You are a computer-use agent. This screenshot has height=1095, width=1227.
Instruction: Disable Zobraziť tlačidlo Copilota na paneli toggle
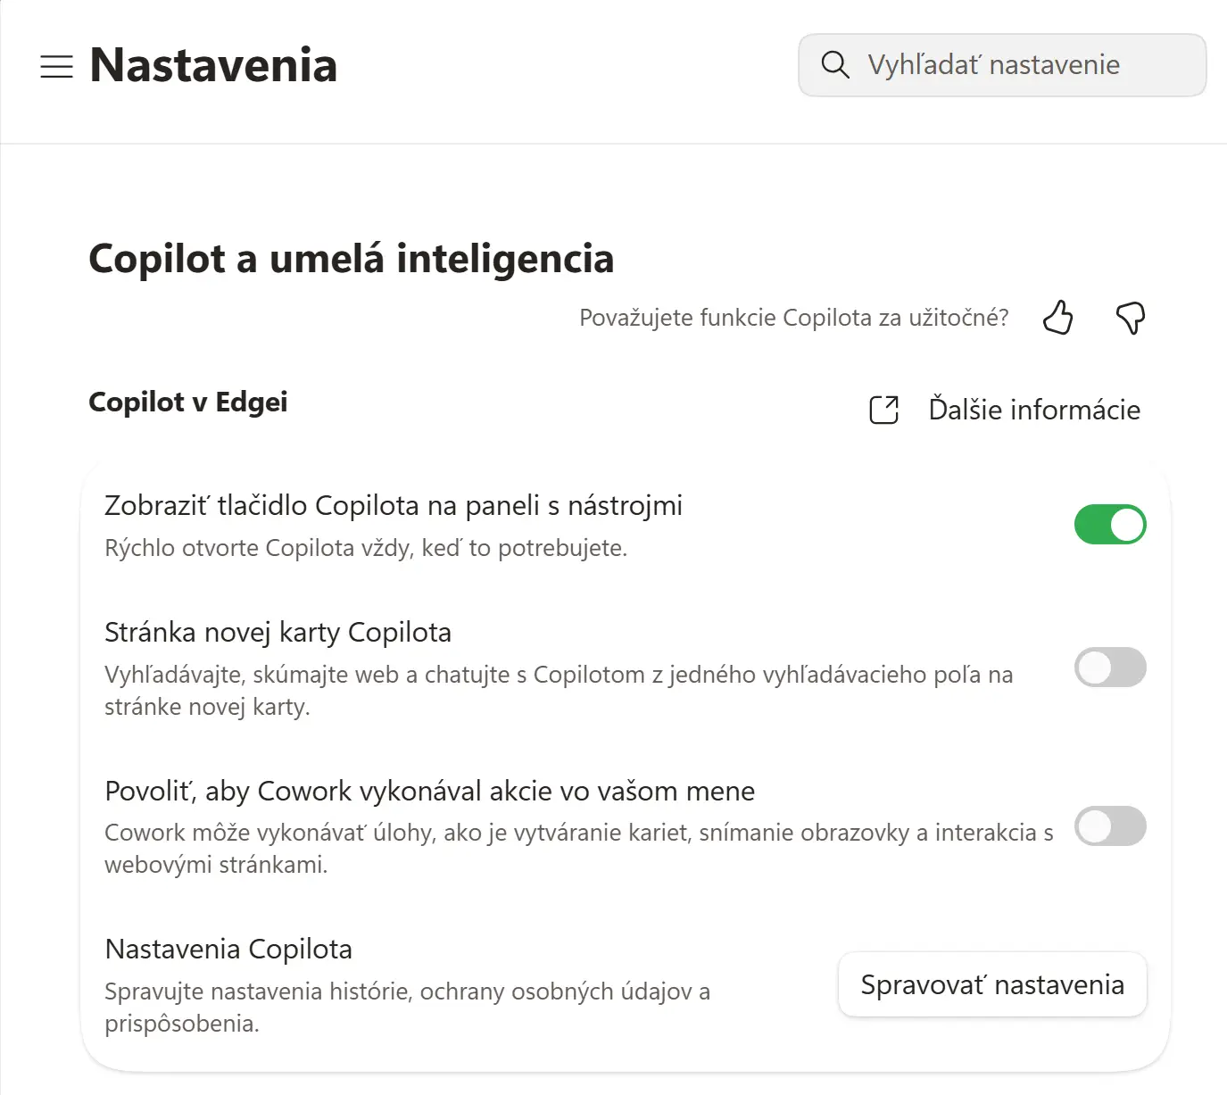click(x=1110, y=525)
